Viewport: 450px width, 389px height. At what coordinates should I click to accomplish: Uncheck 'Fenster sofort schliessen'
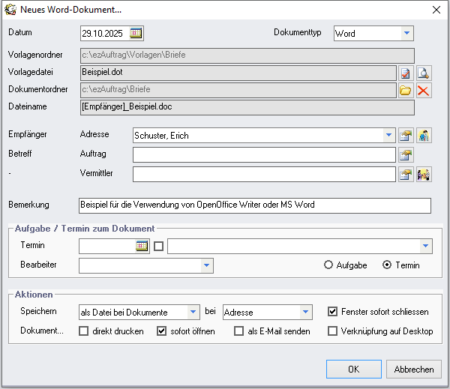point(333,312)
